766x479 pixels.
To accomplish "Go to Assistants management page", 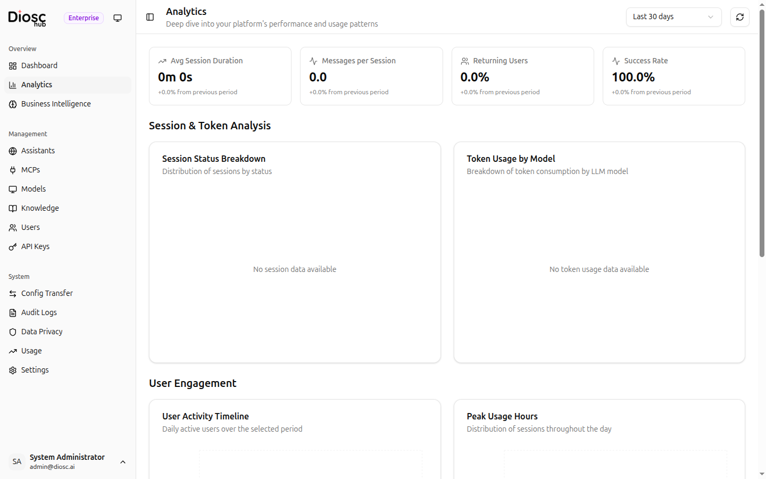I will [68, 151].
